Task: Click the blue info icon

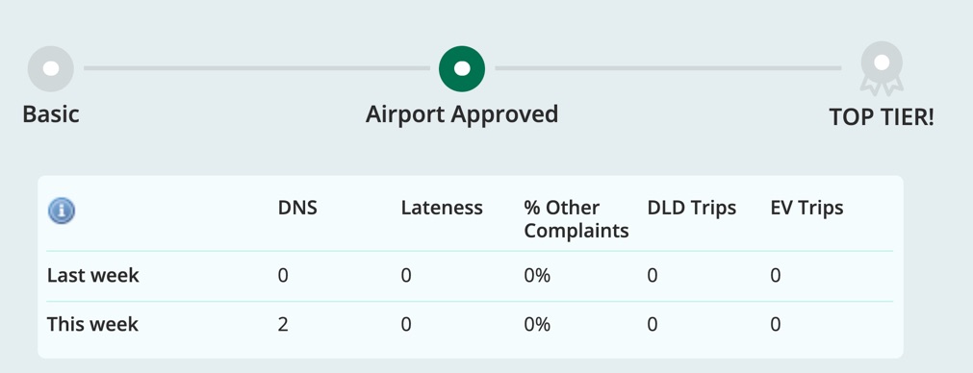Action: pyautogui.click(x=62, y=211)
